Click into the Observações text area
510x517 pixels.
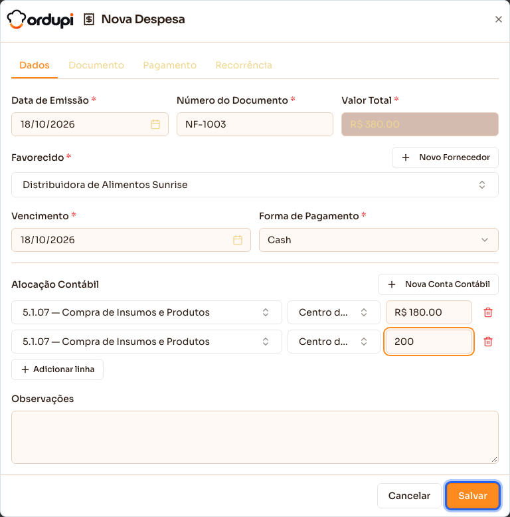(x=255, y=437)
